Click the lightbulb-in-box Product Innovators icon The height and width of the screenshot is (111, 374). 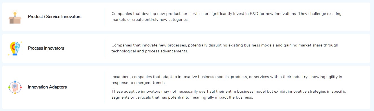[15, 17]
